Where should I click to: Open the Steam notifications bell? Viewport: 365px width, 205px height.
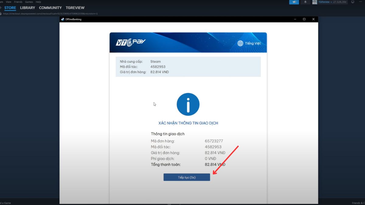coord(305,2)
